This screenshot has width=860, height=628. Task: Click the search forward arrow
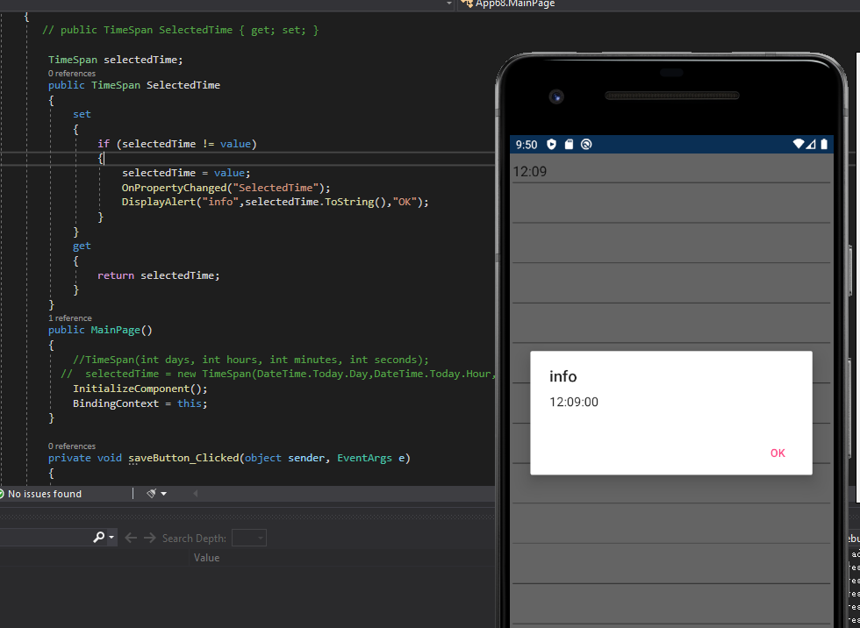pos(150,539)
